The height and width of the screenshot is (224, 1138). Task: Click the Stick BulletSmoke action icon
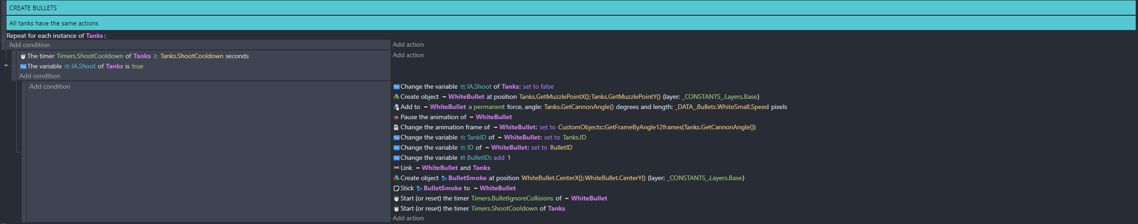[x=396, y=188]
